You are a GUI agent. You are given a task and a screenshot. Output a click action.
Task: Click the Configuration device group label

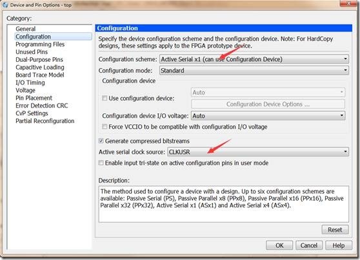coord(129,81)
